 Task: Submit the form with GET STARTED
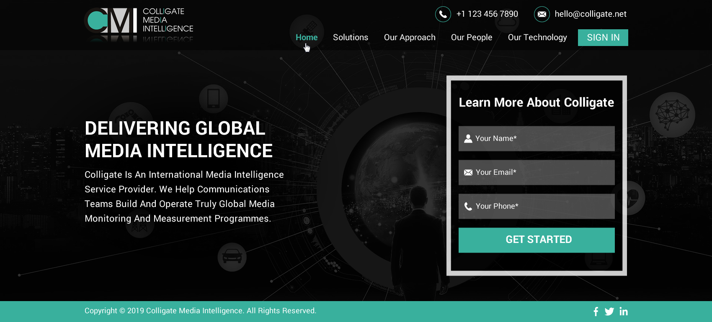537,240
